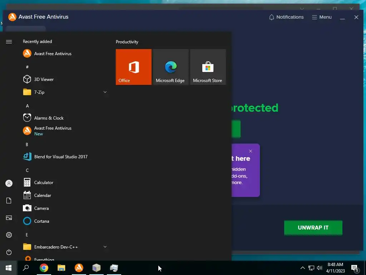Click the # section header
The height and width of the screenshot is (275, 366).
click(x=27, y=67)
